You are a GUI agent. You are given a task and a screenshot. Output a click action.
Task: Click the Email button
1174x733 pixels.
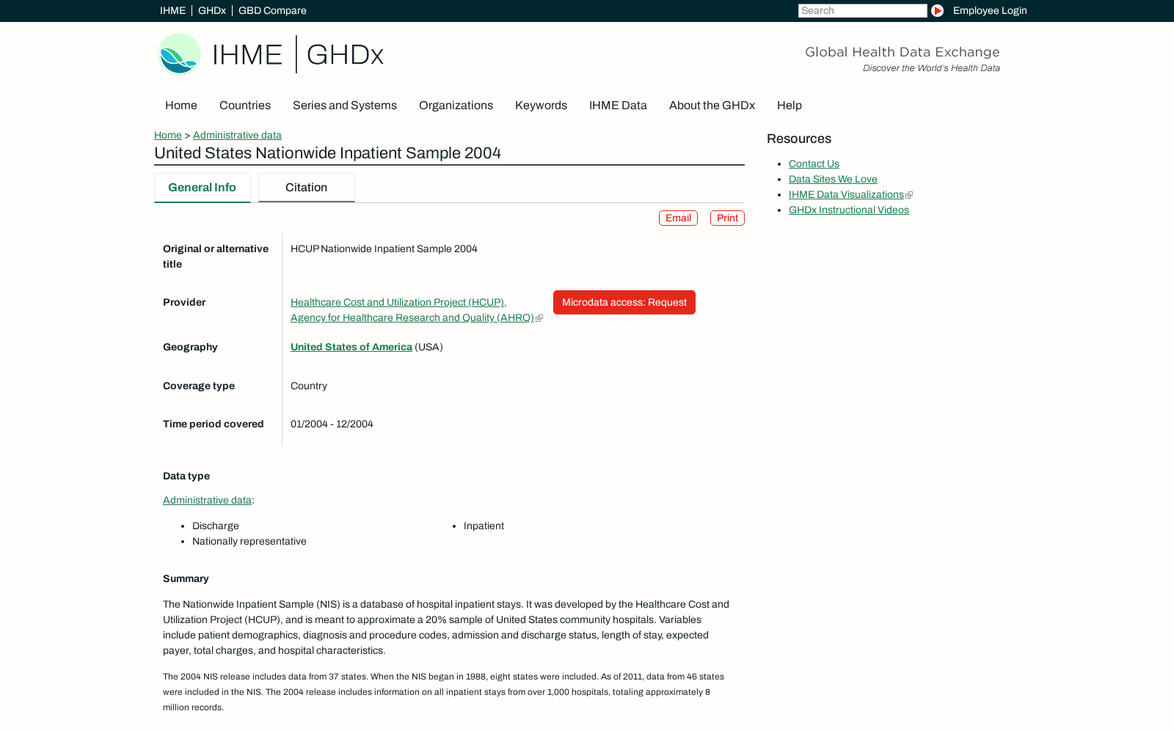(678, 218)
